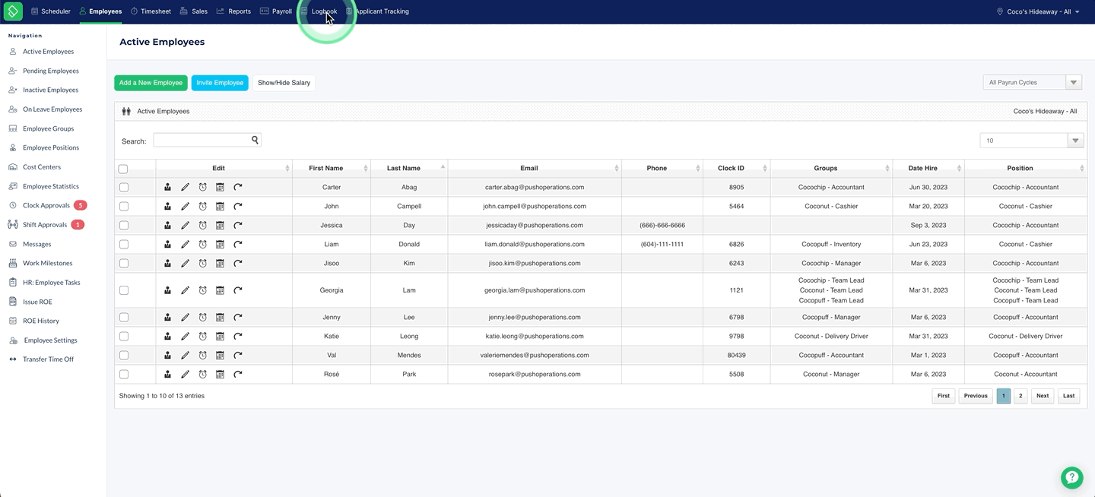Click the alarm clock icon for Jessica Day
This screenshot has height=497, width=1095.
[202, 225]
